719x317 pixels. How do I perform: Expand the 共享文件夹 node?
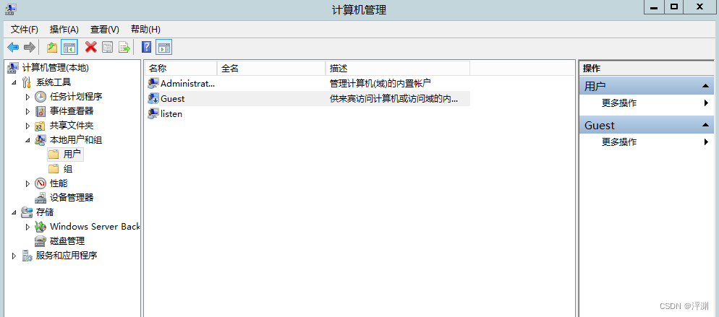[27, 126]
